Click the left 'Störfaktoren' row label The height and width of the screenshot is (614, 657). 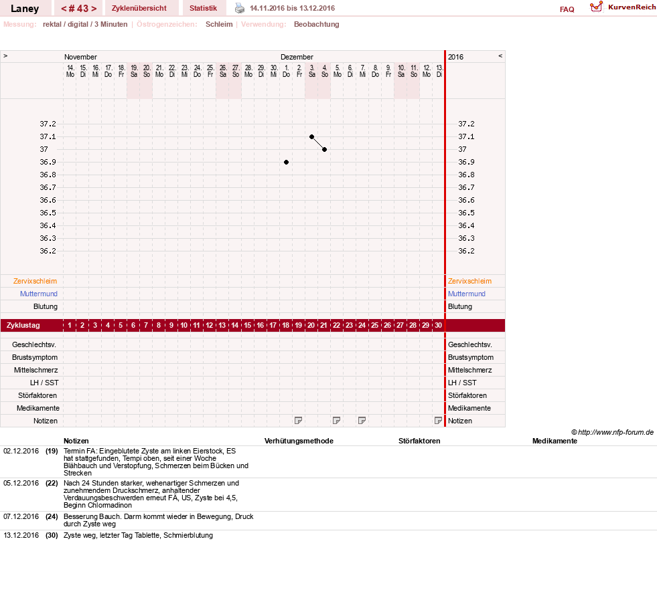tap(38, 395)
